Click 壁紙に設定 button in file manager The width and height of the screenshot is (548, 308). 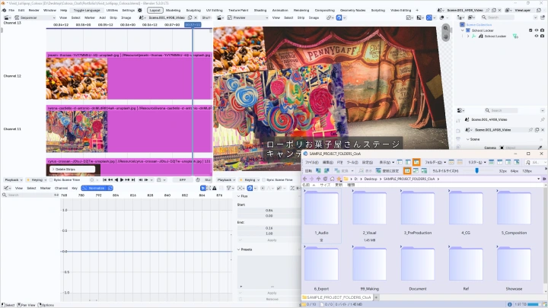click(387, 171)
